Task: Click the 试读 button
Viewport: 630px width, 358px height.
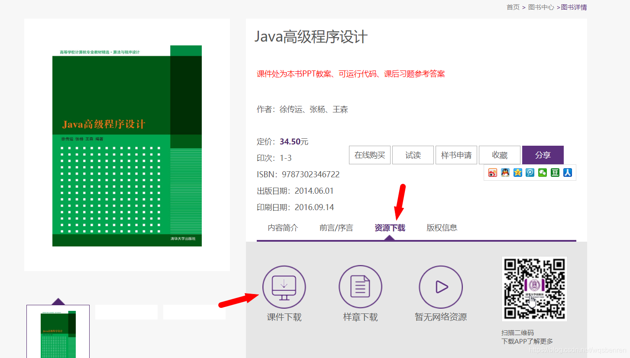Action: pyautogui.click(x=413, y=155)
